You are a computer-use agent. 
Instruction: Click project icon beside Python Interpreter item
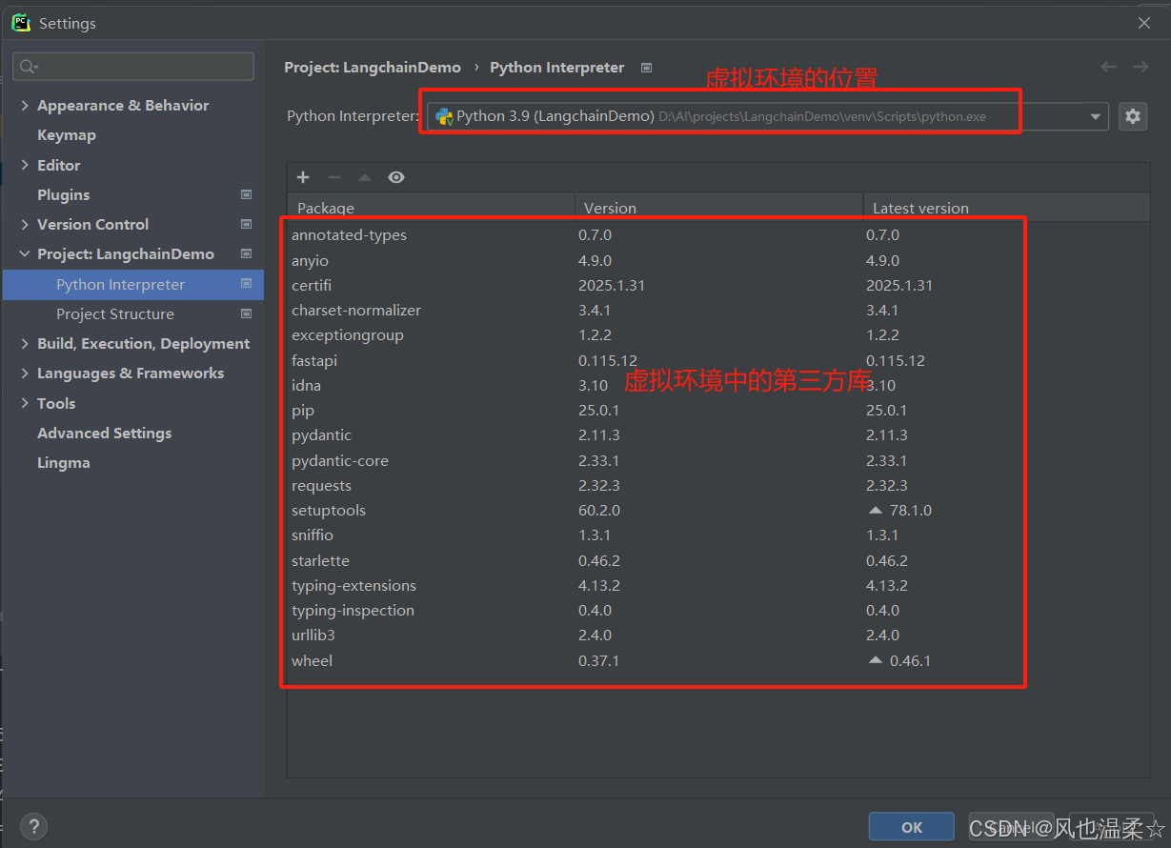coord(246,284)
